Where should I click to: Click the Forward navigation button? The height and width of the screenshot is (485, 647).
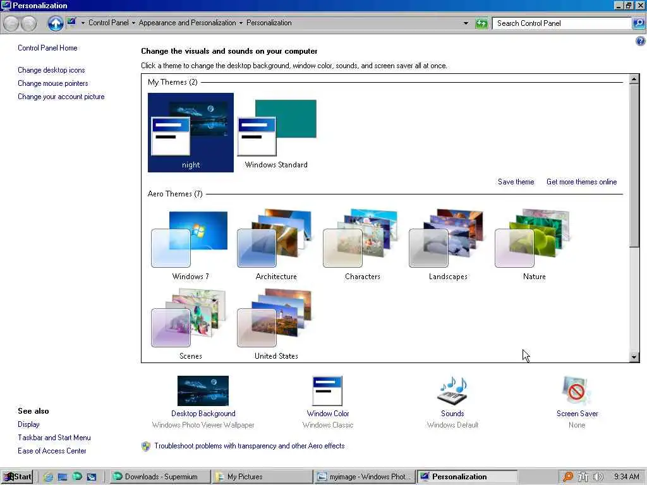coord(28,23)
